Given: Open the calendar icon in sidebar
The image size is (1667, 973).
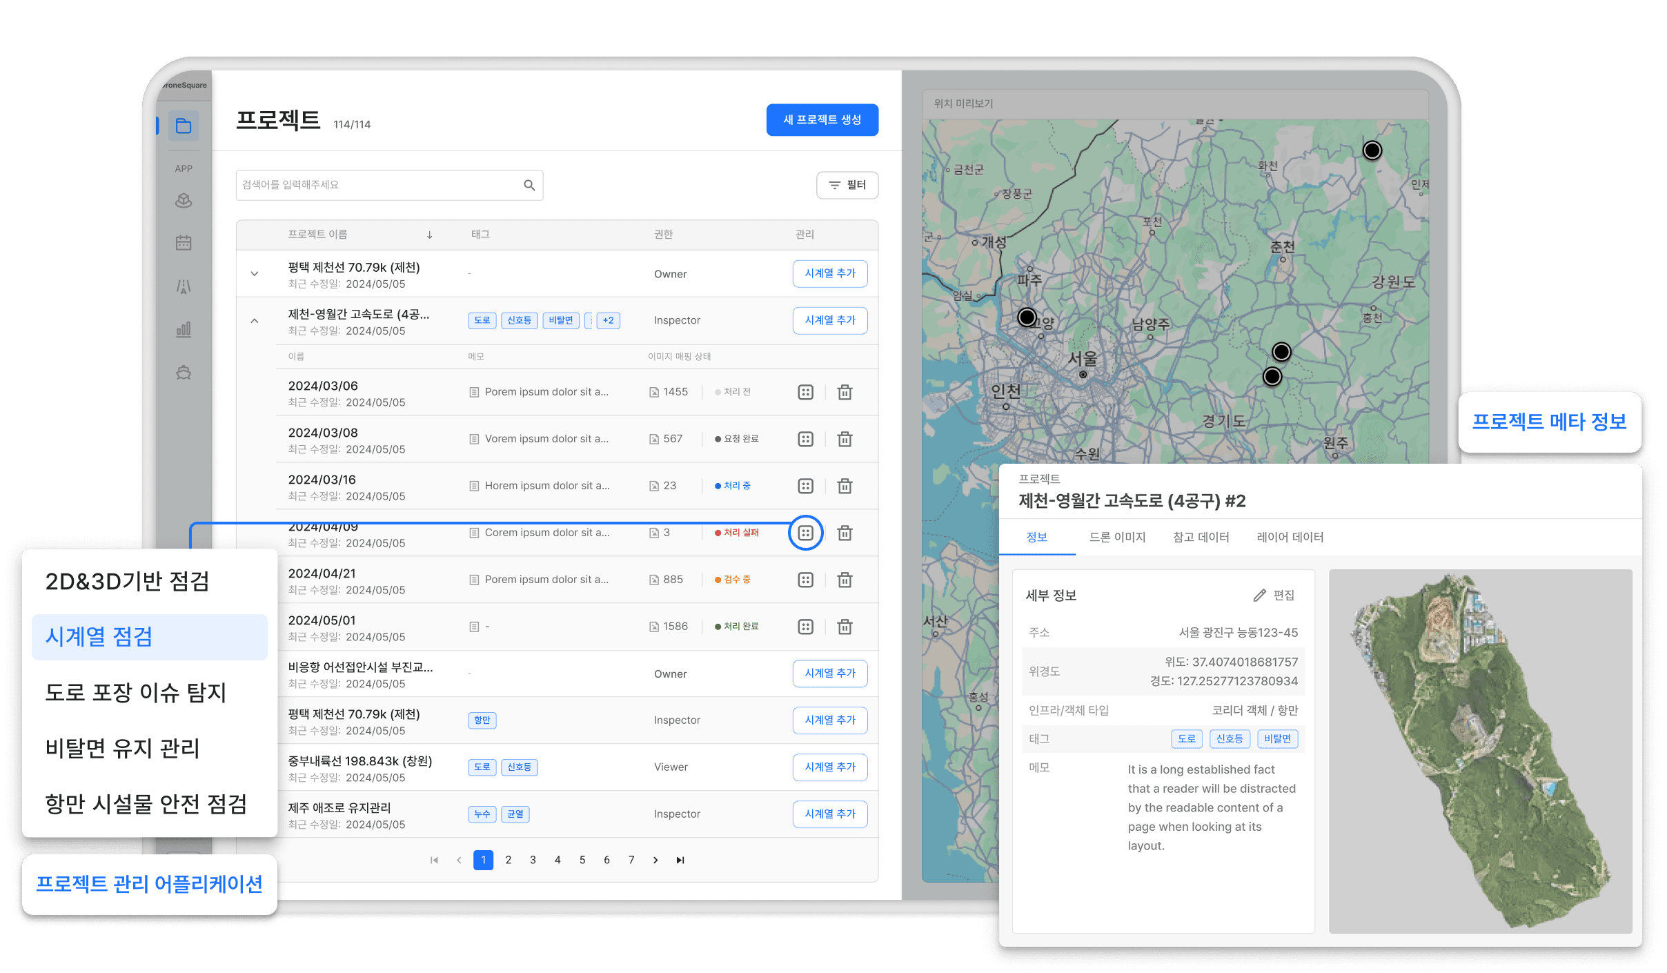Looking at the screenshot, I should 184,243.
